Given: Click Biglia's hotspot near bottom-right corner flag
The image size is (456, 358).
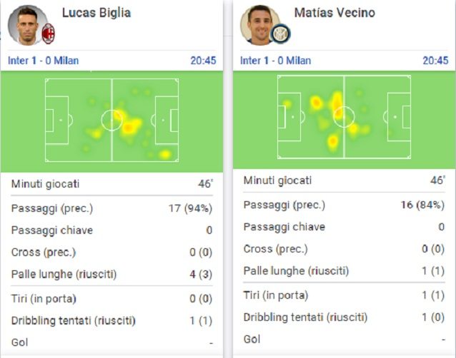Looking at the screenshot, I should (x=165, y=154).
